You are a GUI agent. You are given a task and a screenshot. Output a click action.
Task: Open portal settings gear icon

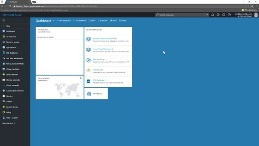pos(218,15)
